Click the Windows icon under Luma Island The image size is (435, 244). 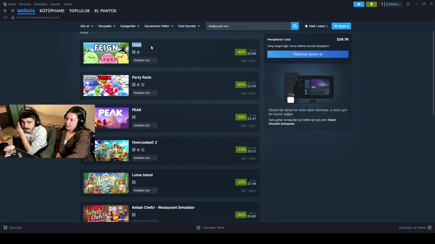tap(134, 182)
